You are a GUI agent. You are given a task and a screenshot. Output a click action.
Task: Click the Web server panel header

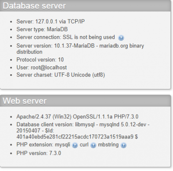tap(85, 101)
